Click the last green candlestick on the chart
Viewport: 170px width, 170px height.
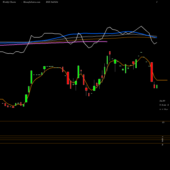pos(157,86)
